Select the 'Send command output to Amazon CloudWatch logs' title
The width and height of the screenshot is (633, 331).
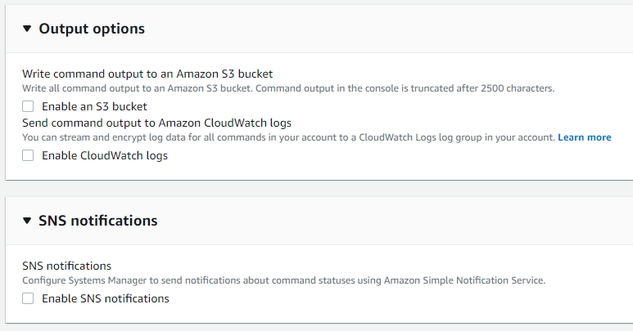tap(156, 123)
